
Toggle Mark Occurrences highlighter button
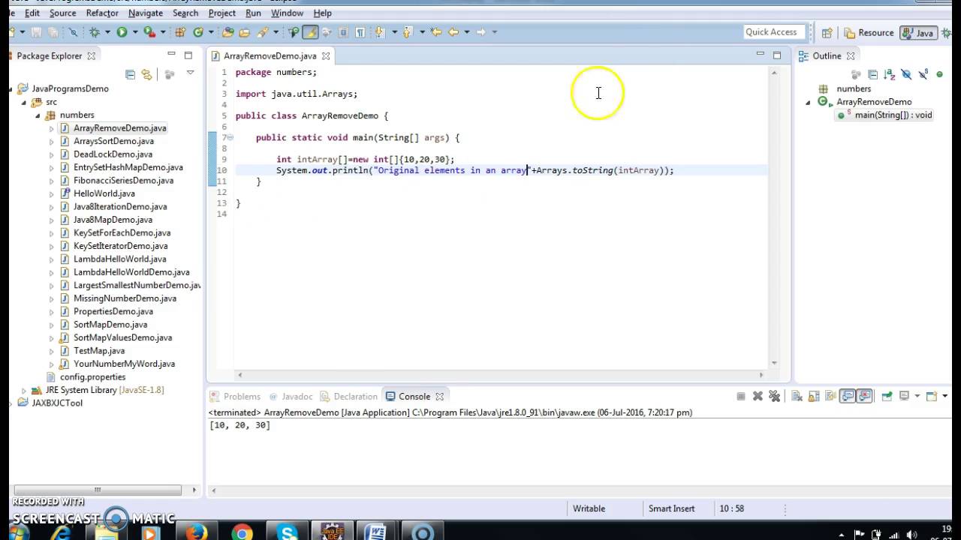(309, 32)
